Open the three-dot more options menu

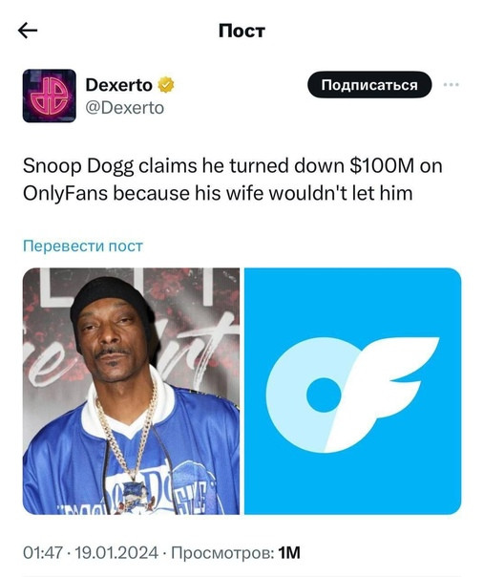451,85
